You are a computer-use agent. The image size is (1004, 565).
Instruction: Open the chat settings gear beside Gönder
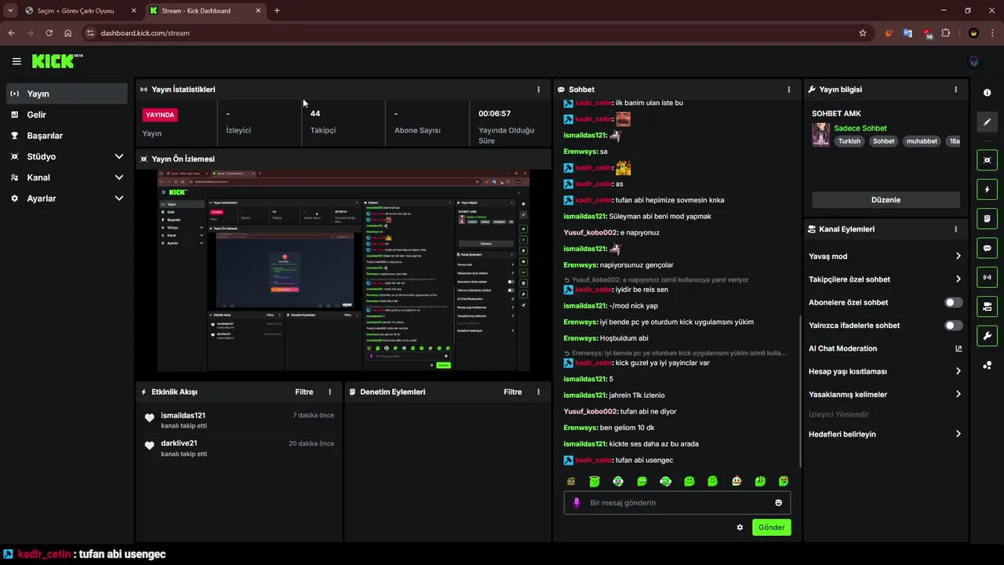pos(740,527)
